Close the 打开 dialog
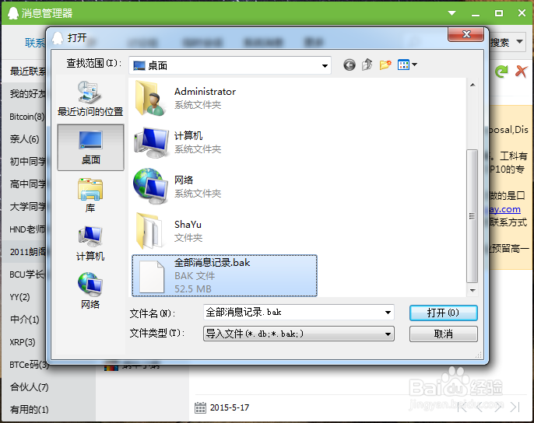Image resolution: width=534 pixels, height=423 pixels. tap(465, 34)
